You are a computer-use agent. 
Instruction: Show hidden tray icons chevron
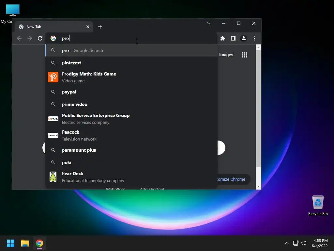click(x=287, y=243)
